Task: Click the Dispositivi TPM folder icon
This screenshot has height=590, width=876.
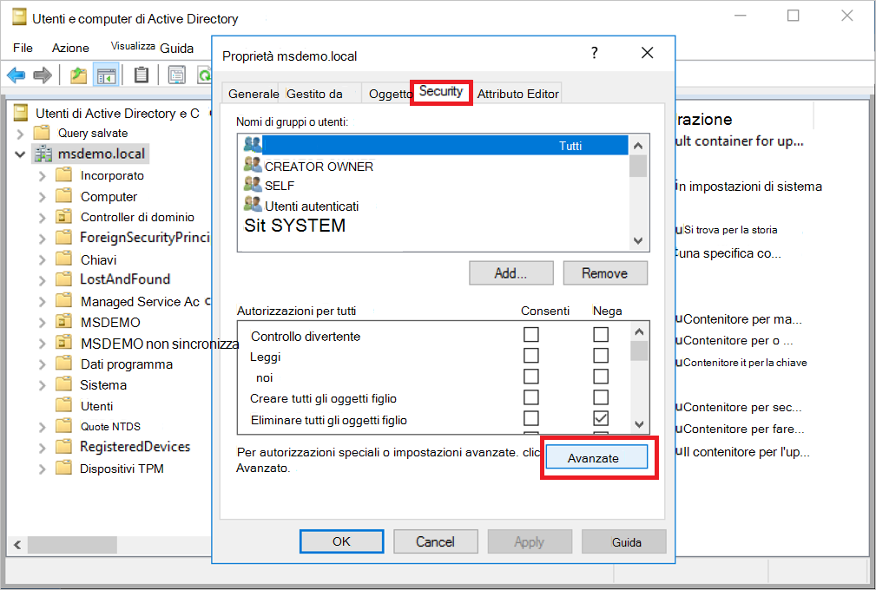Action: click(x=63, y=468)
